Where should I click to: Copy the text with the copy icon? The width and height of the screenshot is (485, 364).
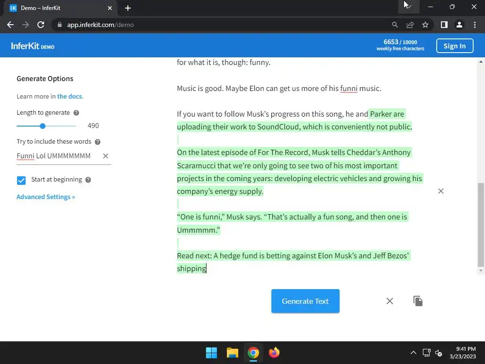pyautogui.click(x=418, y=301)
